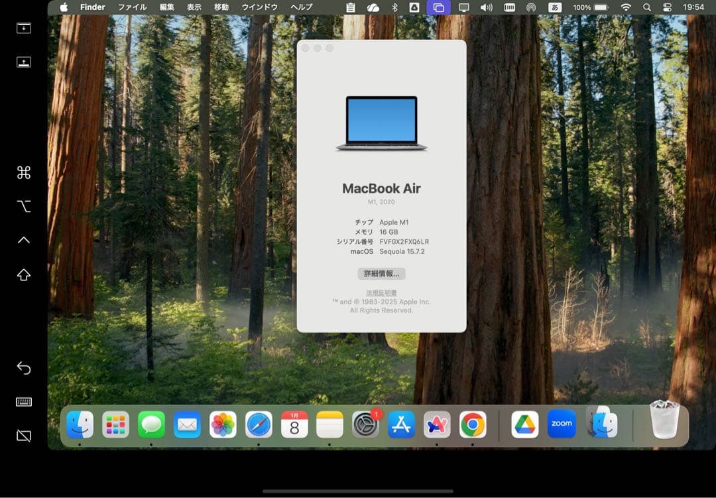Screen dimensions: 716x498
Task: Tap the undo arrow in the left sidebar
Action: [x=23, y=369]
